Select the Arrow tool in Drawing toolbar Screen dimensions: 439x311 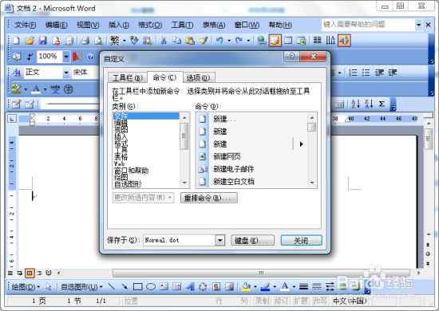[x=125, y=286]
